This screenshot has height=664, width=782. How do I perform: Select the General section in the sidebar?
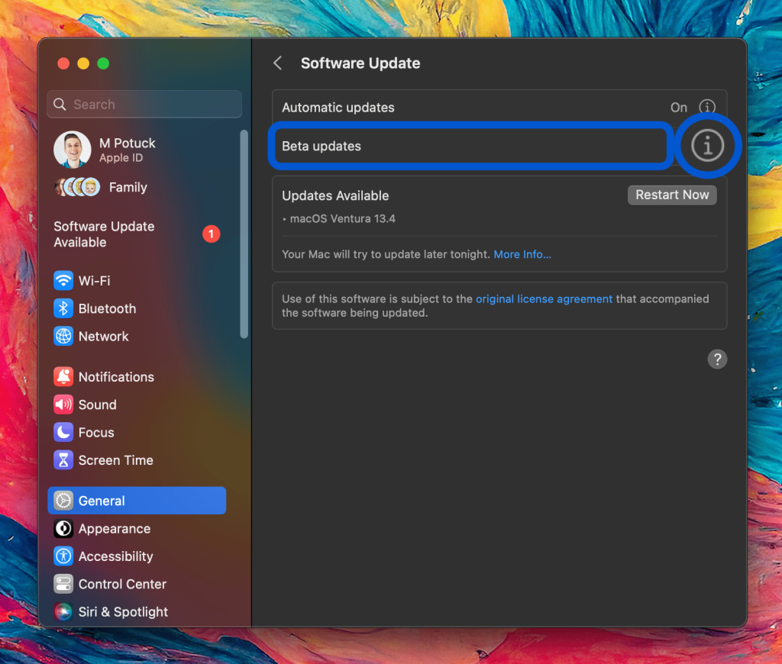[x=102, y=501]
